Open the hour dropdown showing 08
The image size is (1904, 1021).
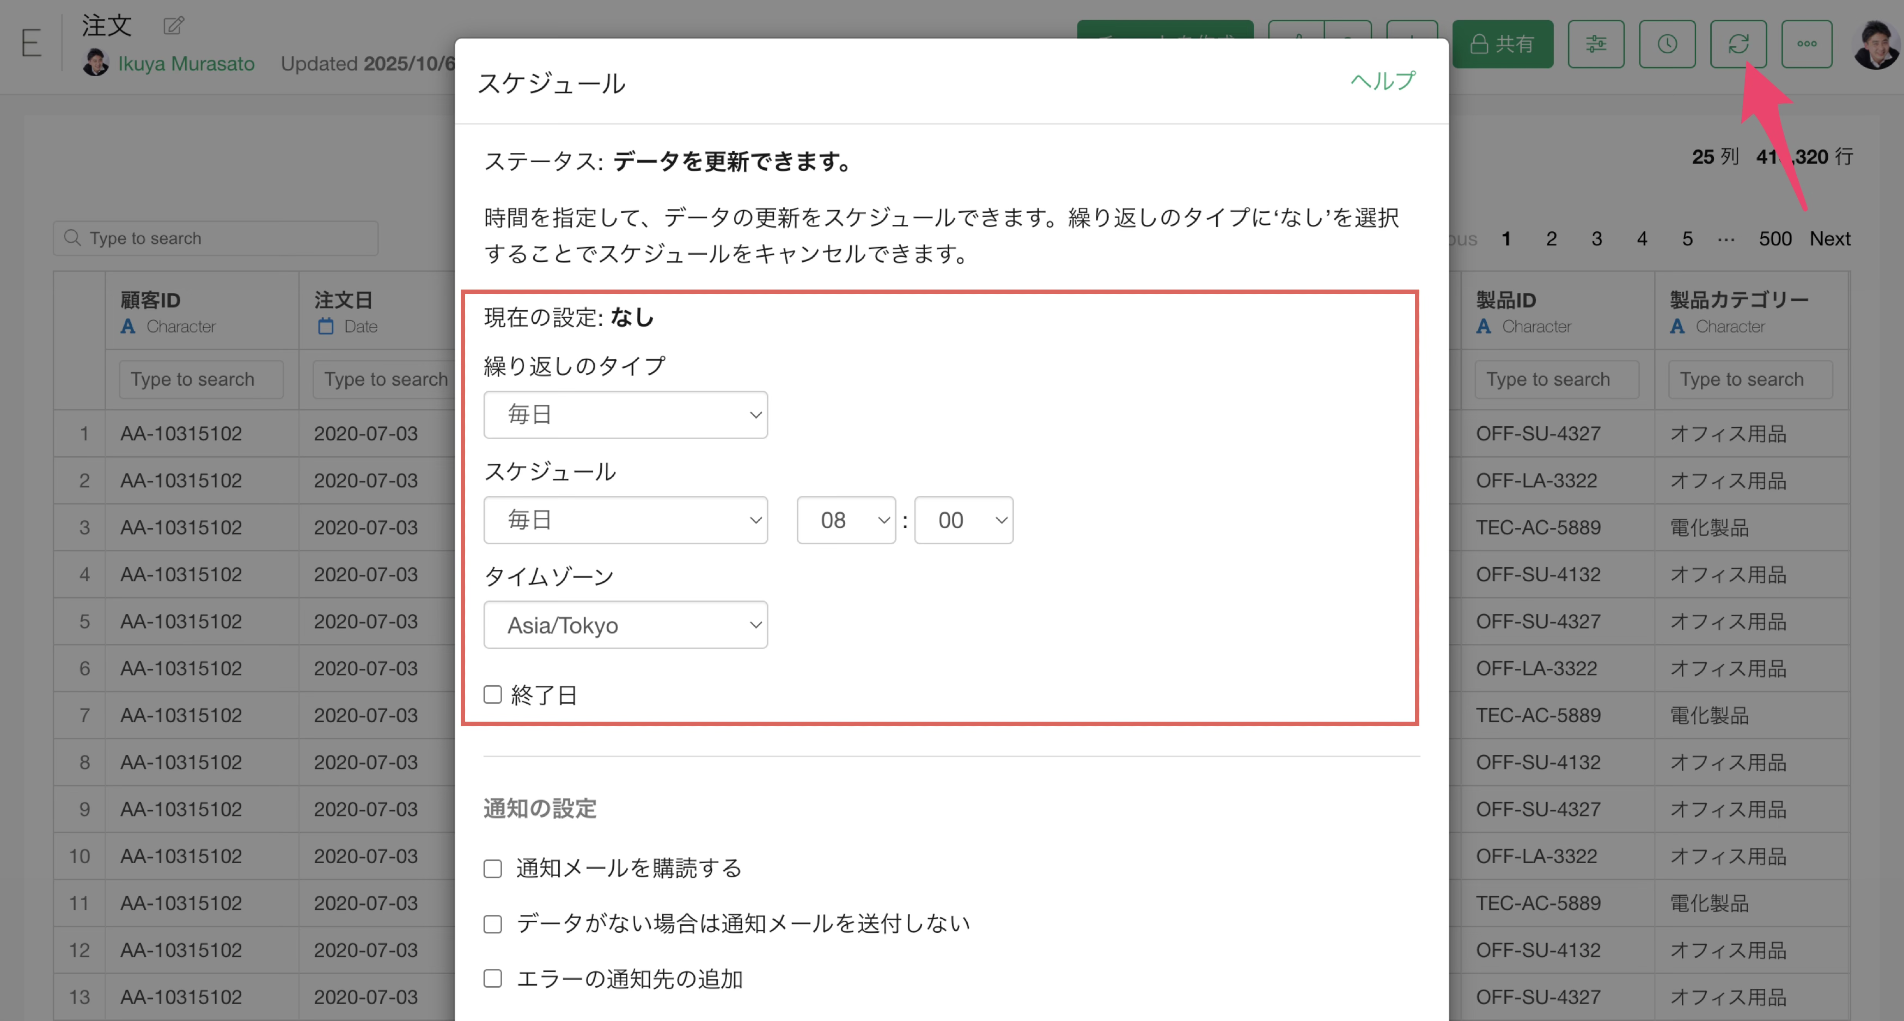(846, 520)
